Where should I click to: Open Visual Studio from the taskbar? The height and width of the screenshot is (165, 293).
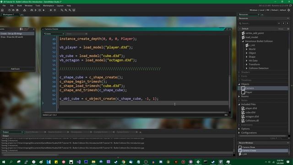[78, 162]
